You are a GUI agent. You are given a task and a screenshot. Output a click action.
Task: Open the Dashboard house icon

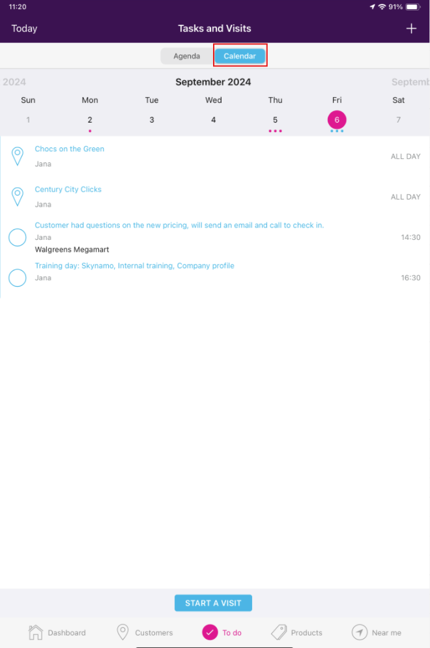[x=36, y=632]
